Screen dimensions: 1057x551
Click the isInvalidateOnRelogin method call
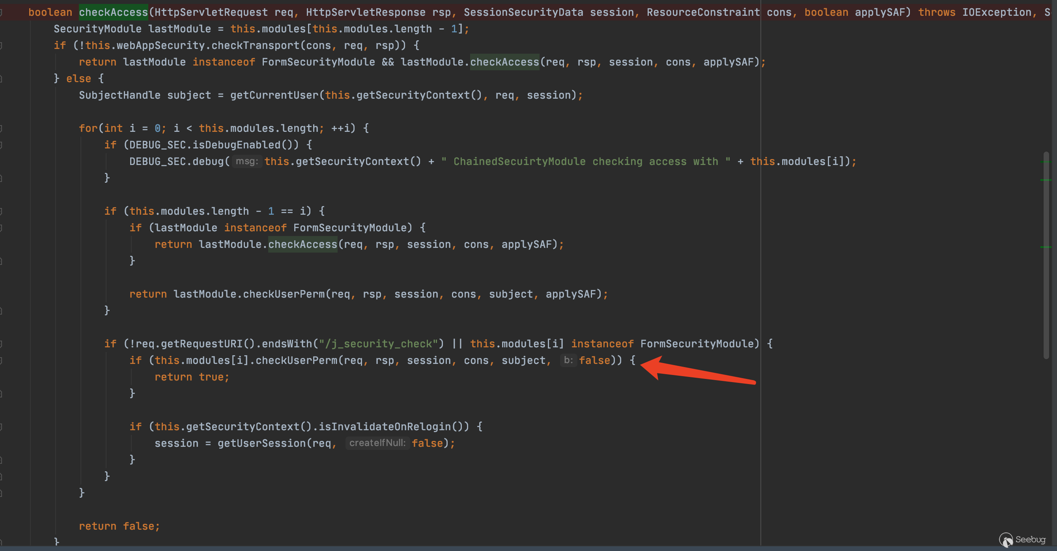385,427
